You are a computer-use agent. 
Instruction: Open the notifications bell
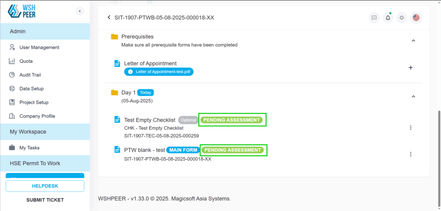(388, 18)
